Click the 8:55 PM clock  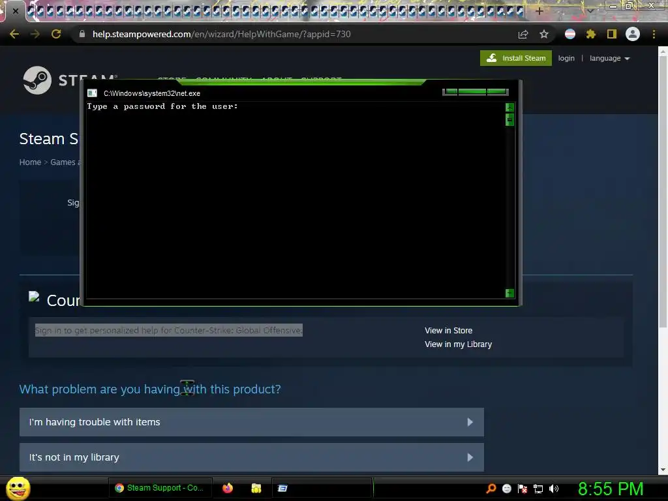[611, 489]
